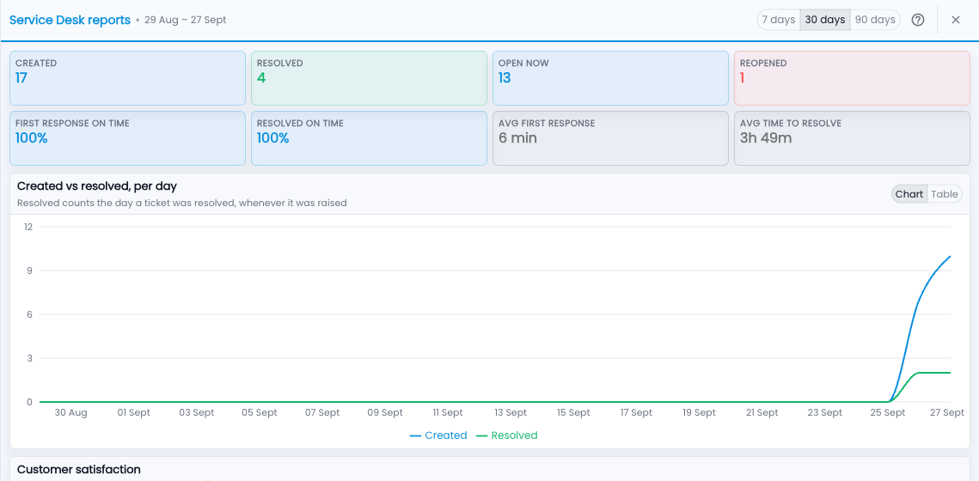Click the 3h 49m value
The height and width of the screenshot is (481, 979).
(766, 138)
